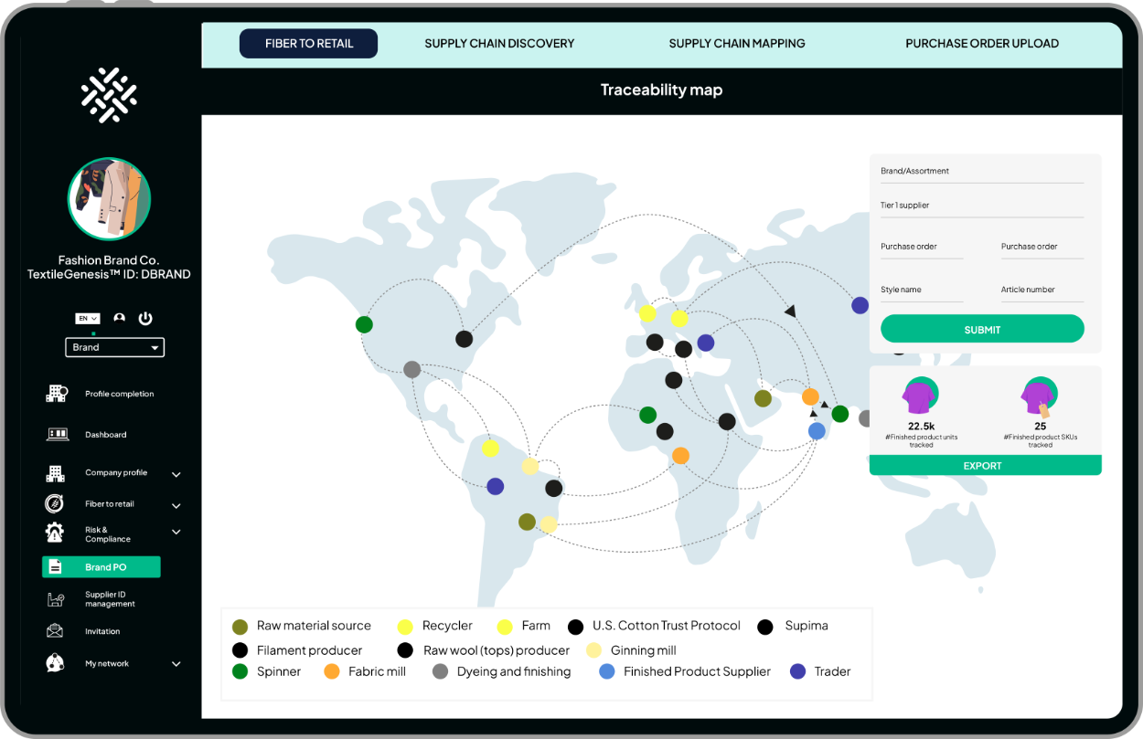Open Profile completion via its building icon
Image resolution: width=1143 pixels, height=739 pixels.
[x=57, y=394]
